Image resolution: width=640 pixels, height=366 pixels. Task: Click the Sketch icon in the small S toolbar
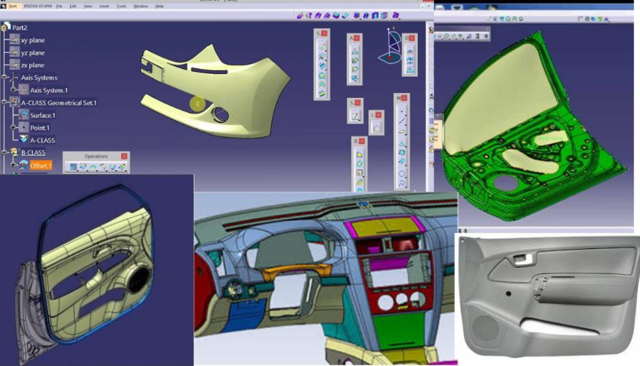[x=355, y=116]
